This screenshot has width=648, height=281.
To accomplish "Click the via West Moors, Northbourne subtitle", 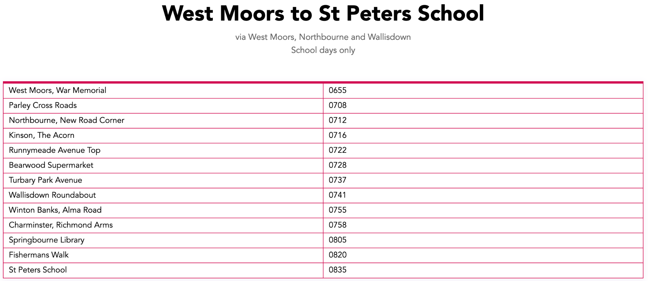I will [x=323, y=37].
